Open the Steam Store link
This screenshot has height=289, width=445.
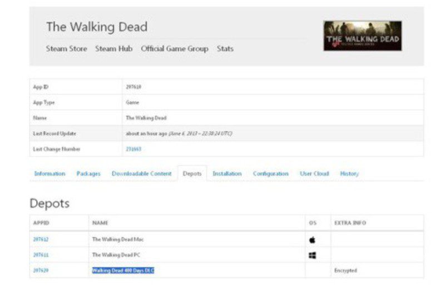coord(66,49)
